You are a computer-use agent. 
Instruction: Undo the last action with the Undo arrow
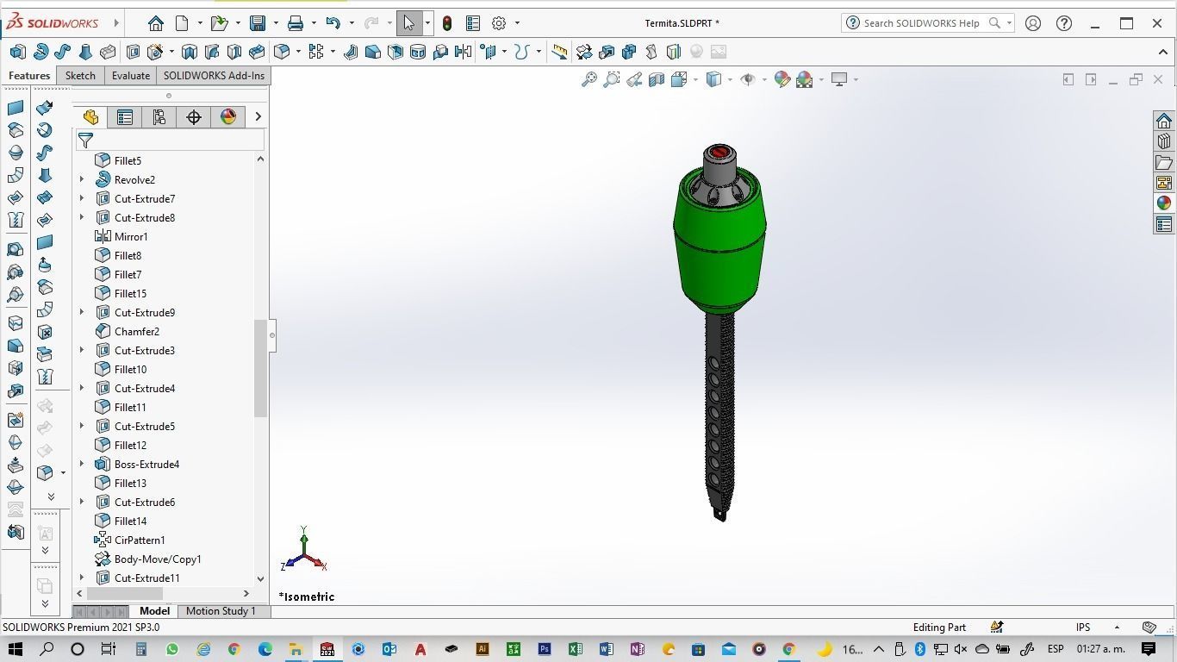(333, 23)
